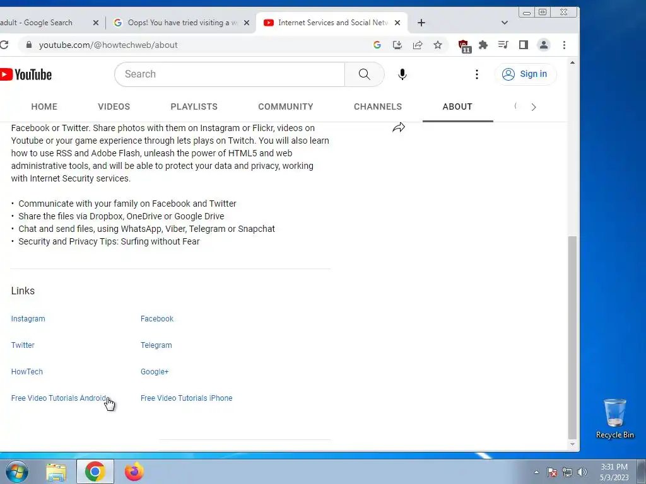Image resolution: width=646 pixels, height=484 pixels.
Task: Click the Google icon in address bar
Action: [377, 45]
